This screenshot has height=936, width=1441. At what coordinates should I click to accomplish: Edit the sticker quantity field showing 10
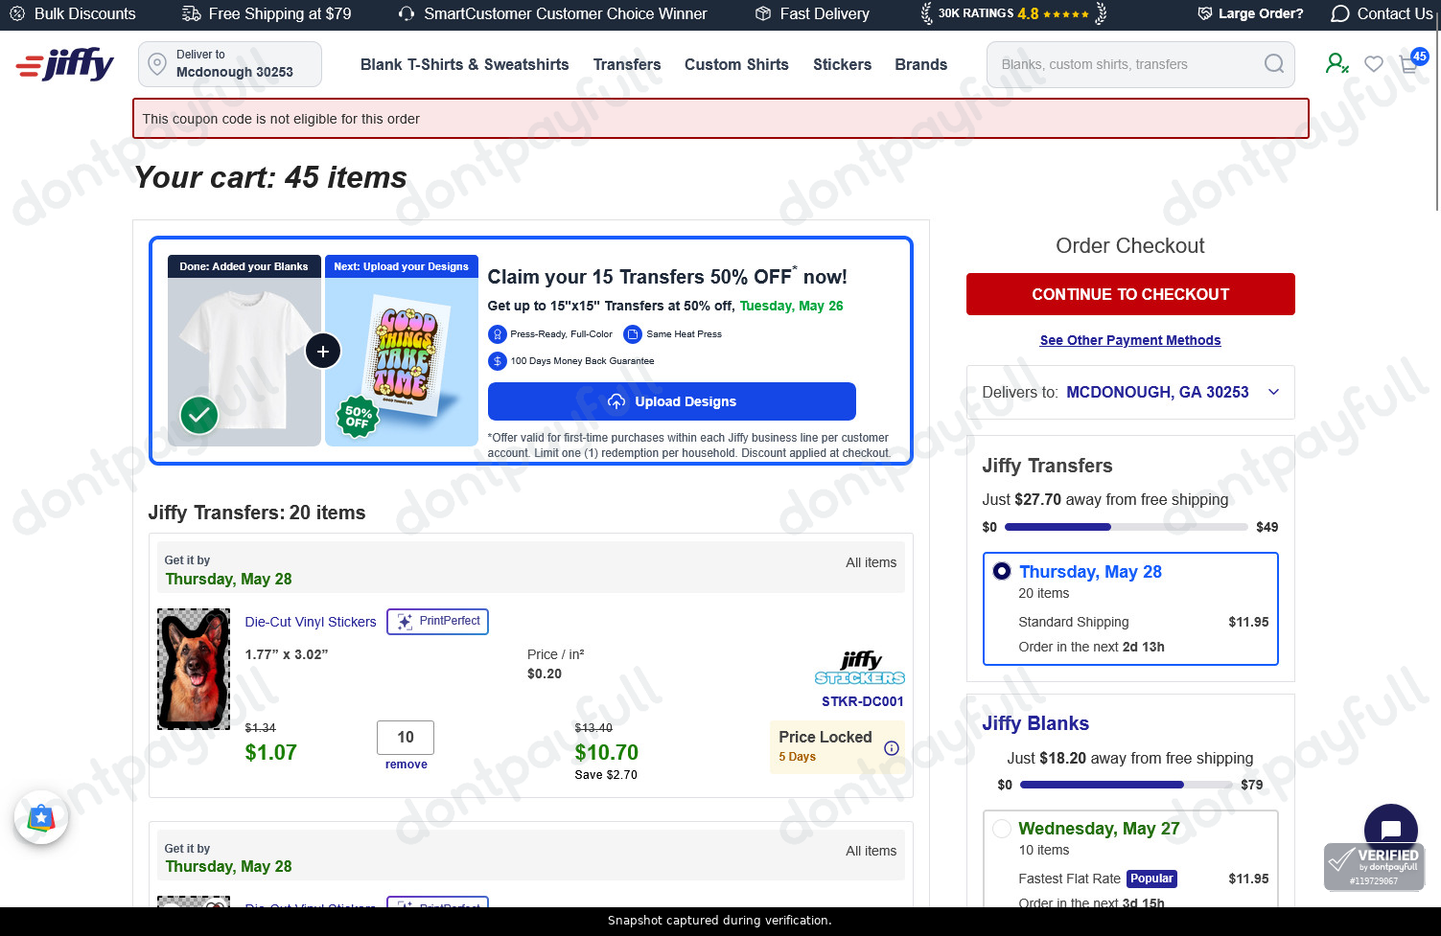coord(406,738)
